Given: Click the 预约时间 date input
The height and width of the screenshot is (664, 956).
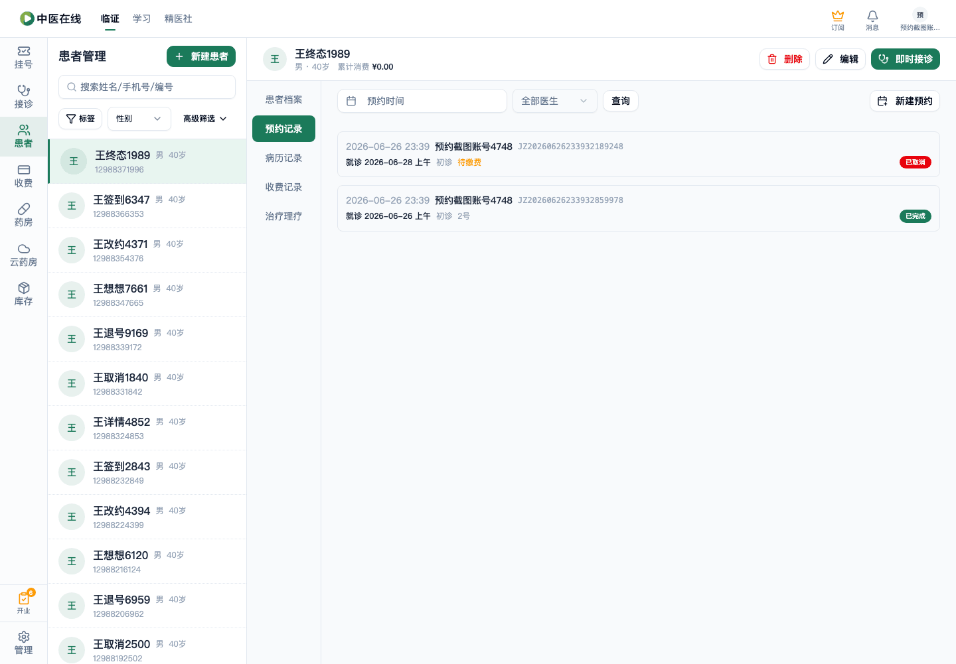Looking at the screenshot, I should click(422, 101).
